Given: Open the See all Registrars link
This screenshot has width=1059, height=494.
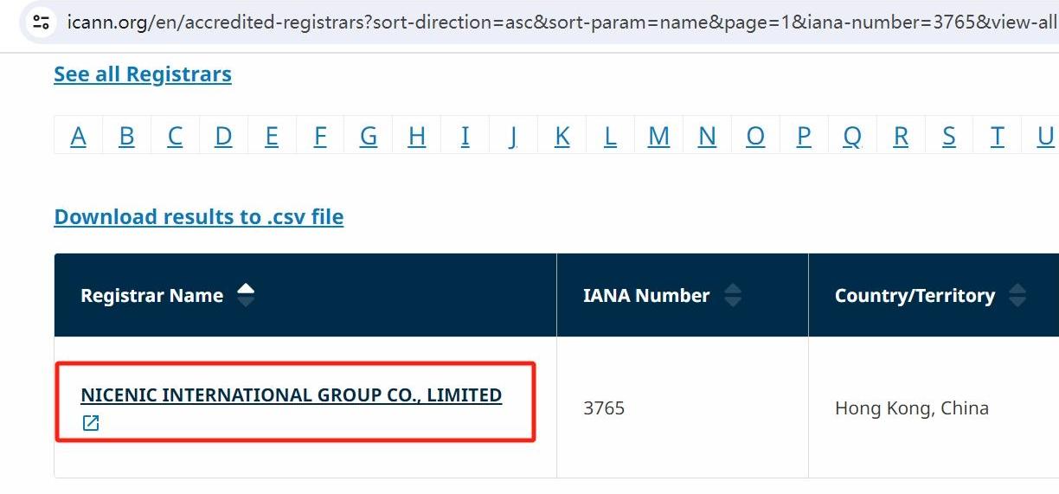Looking at the screenshot, I should (x=143, y=74).
